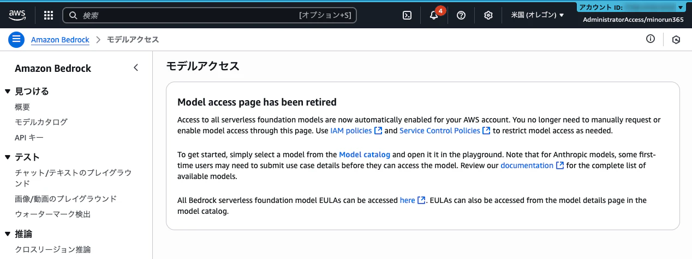Click AdministratorAccess/minorun365 account text
Viewport: 692px width, 259px height.
(x=633, y=20)
